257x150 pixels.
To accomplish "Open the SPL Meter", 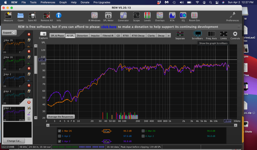I will click(x=108, y=17).
